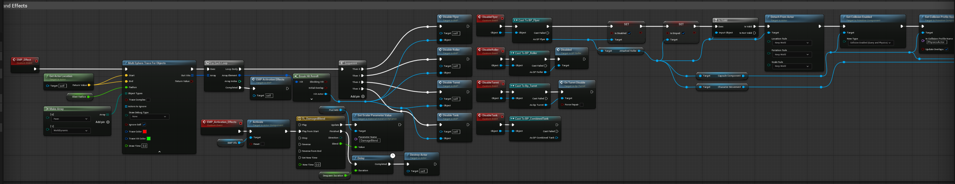Image resolution: width=955 pixels, height=184 pixels.
Task: Click the Is Valid question mark icon
Action: [716, 20]
